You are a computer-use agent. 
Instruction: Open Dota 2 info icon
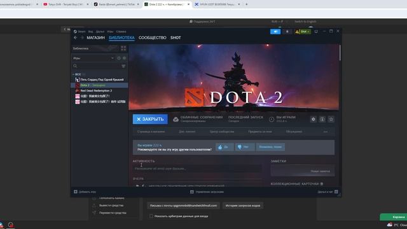coord(322,119)
